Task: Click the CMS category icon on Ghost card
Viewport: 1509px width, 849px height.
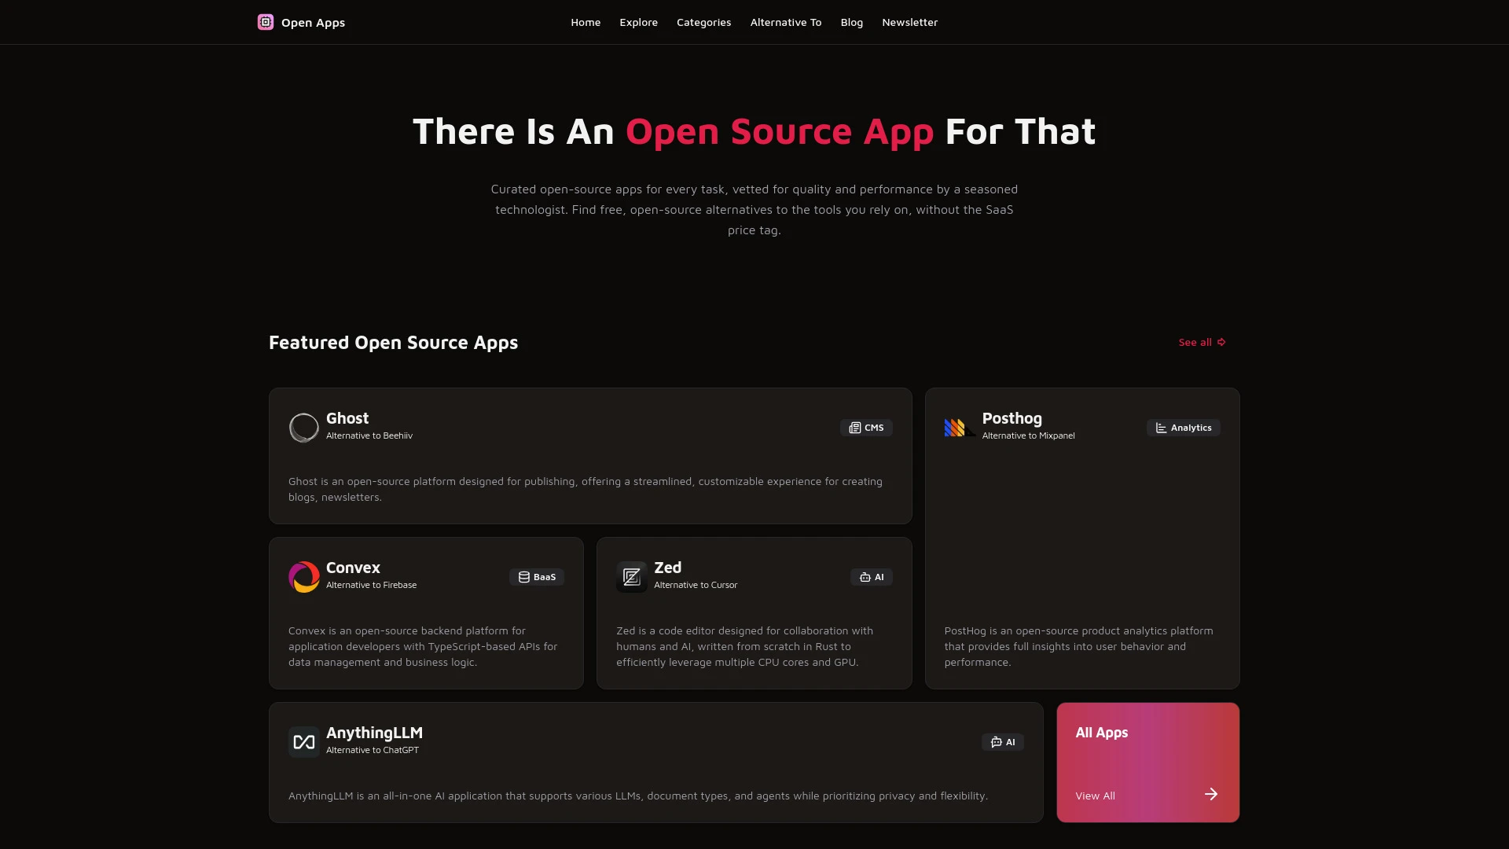Action: pos(855,427)
